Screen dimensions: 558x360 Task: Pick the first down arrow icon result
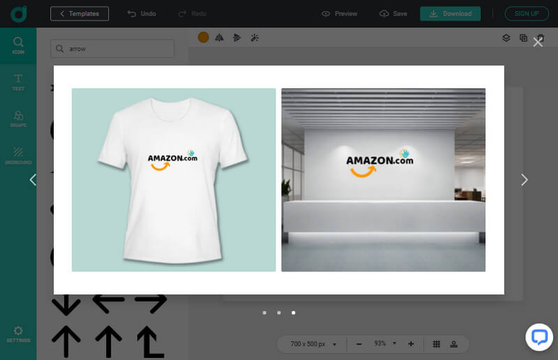[x=66, y=304]
